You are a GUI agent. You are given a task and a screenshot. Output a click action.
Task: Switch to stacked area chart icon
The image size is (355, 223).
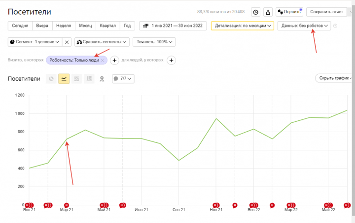pos(76,79)
